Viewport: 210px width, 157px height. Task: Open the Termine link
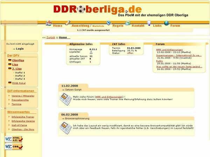pyautogui.click(x=16, y=104)
